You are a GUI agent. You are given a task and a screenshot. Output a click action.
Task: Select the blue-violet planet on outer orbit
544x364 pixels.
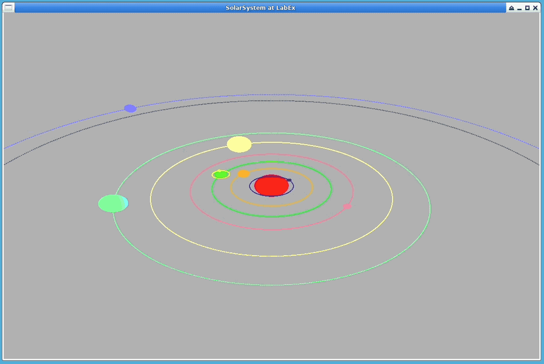point(130,109)
